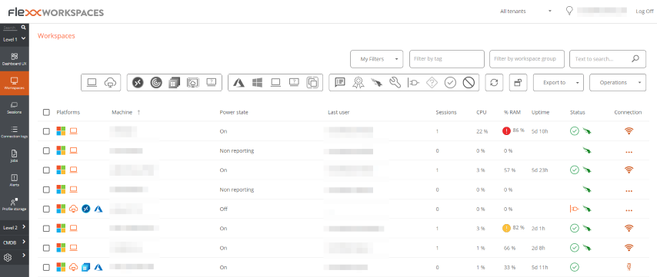657x277 pixels.
Task: Click the Text to search field
Action: (x=608, y=59)
